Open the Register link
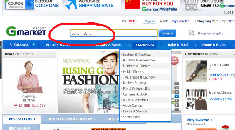The height and width of the screenshot is (130, 235). point(164,21)
